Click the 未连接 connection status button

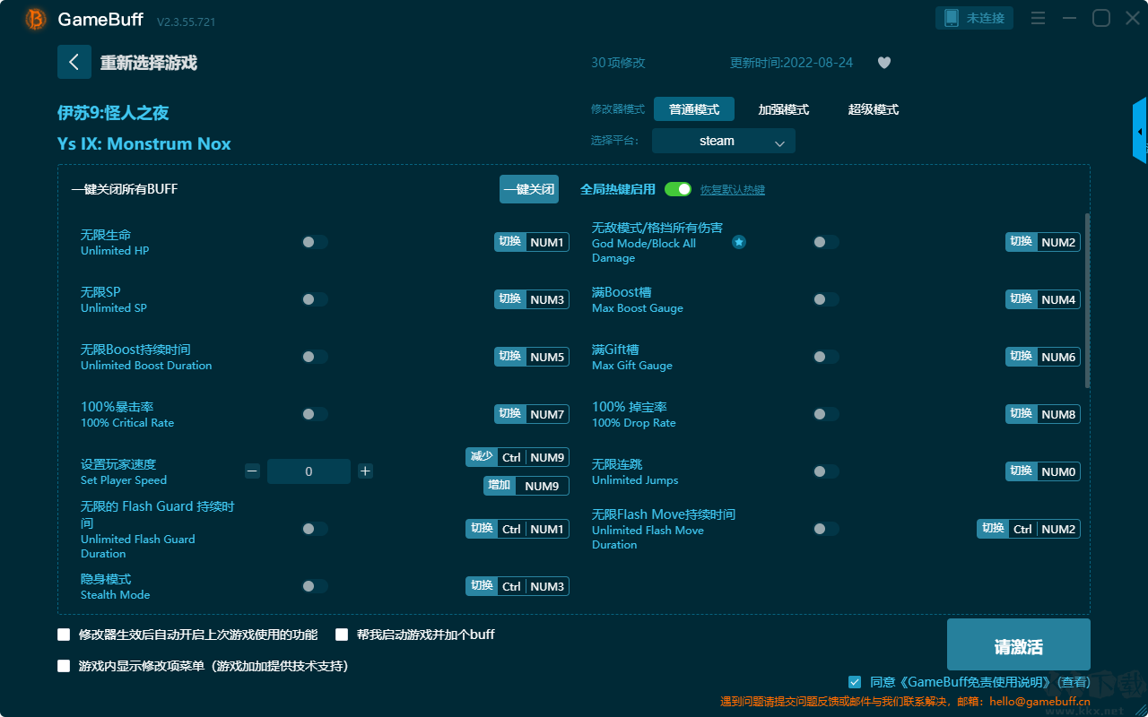tap(975, 18)
